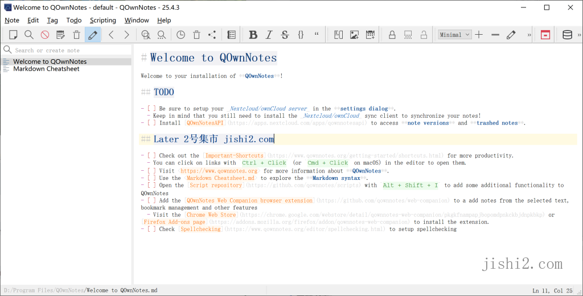Click the Markdown Cheatsheet.md link
The width and height of the screenshot is (583, 296).
click(x=221, y=178)
